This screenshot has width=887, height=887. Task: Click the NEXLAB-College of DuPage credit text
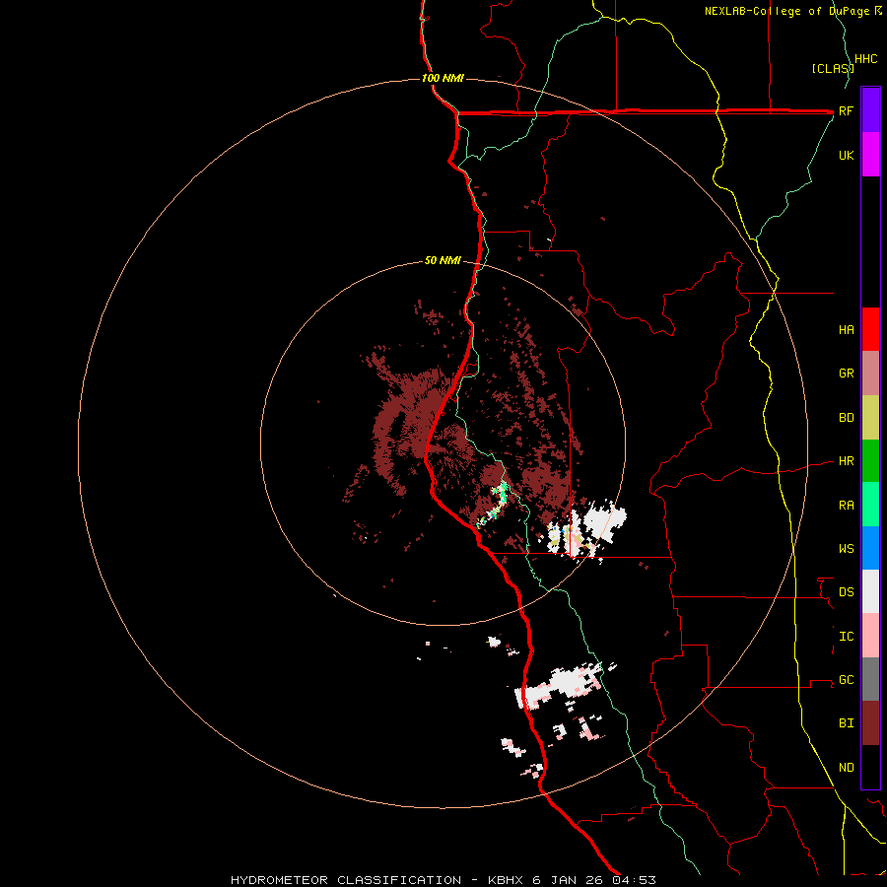point(786,11)
